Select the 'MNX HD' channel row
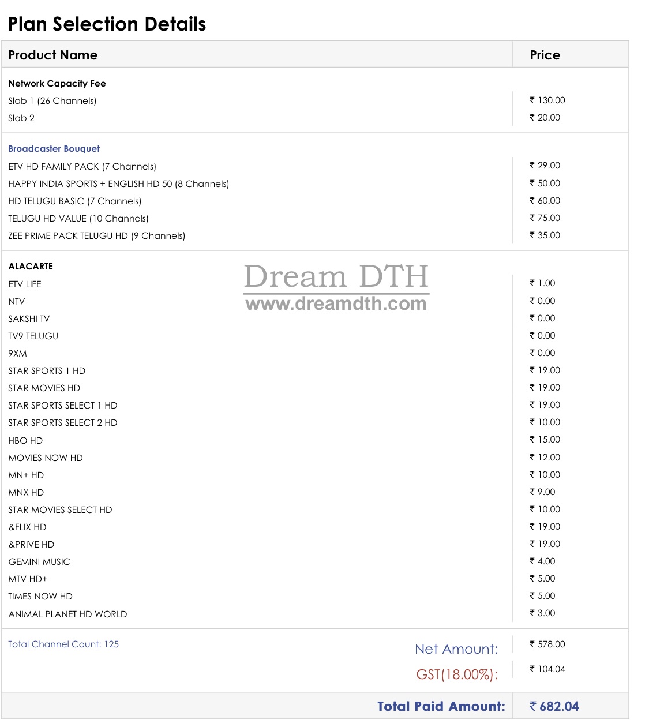 (26, 492)
